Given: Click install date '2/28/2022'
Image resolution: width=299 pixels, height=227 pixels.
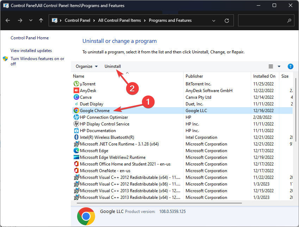Looking at the screenshot, I should tap(262, 117).
